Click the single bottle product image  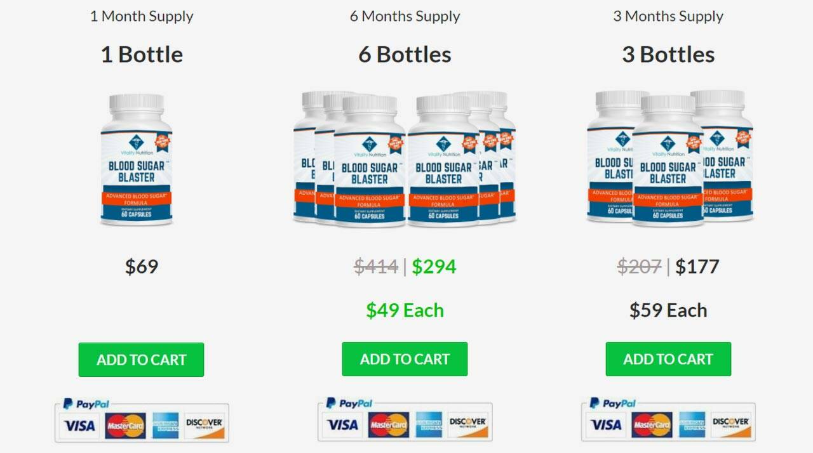click(x=137, y=159)
